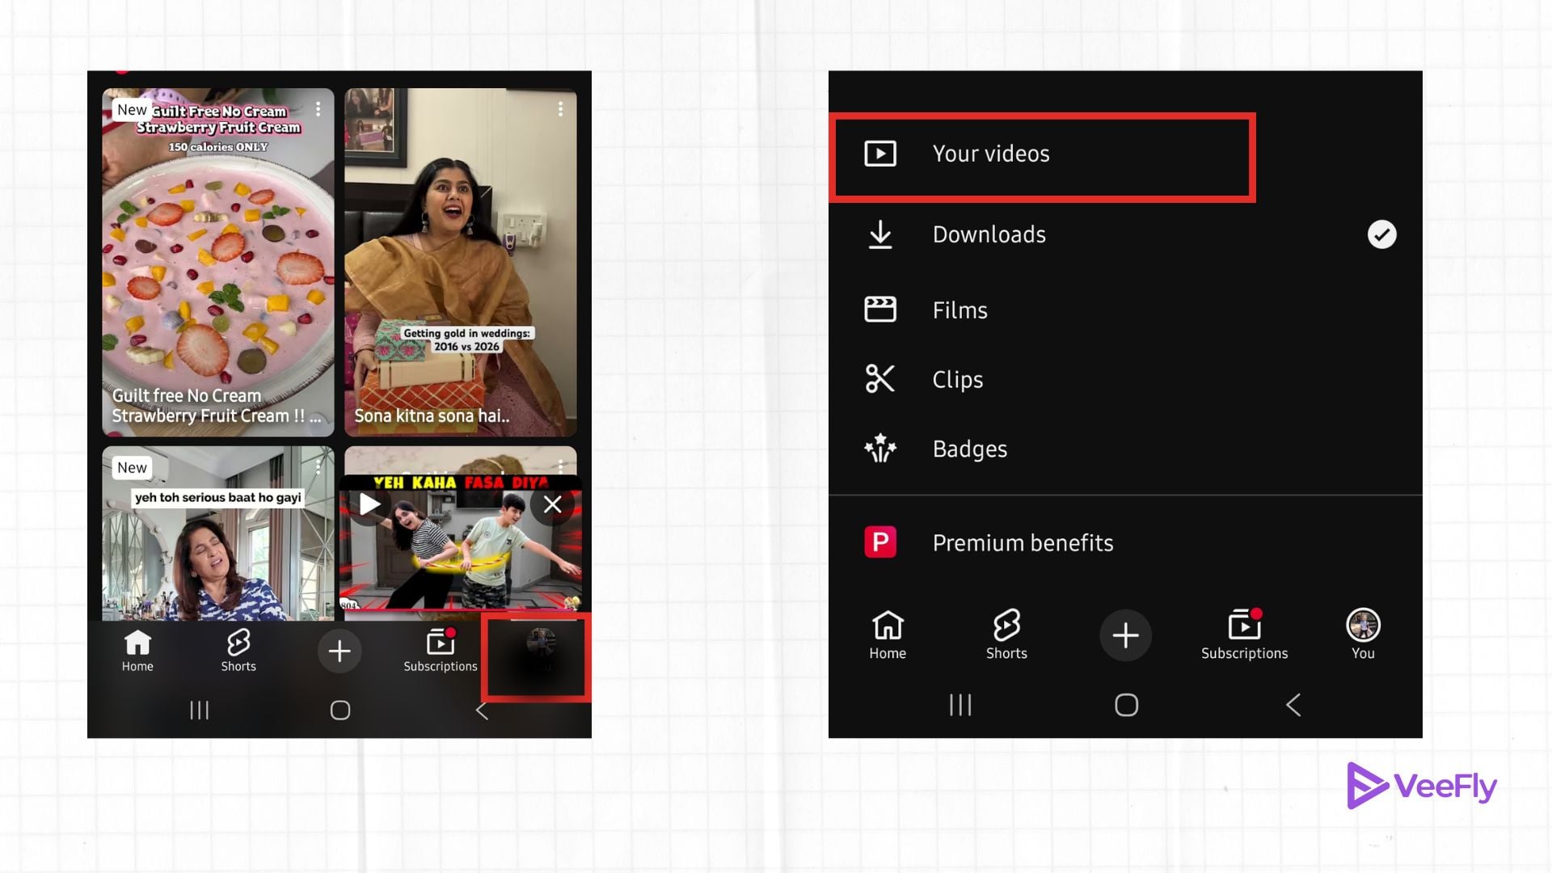Select the Downloads icon in the menu
The height and width of the screenshot is (873, 1552).
point(879,234)
